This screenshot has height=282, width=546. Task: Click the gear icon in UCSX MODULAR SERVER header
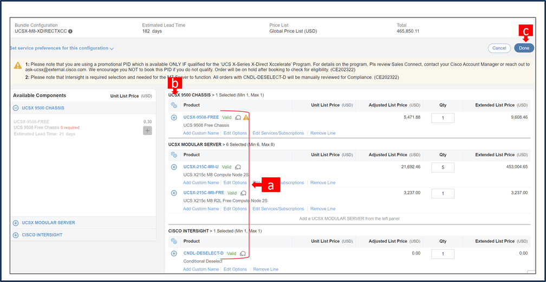click(x=174, y=155)
